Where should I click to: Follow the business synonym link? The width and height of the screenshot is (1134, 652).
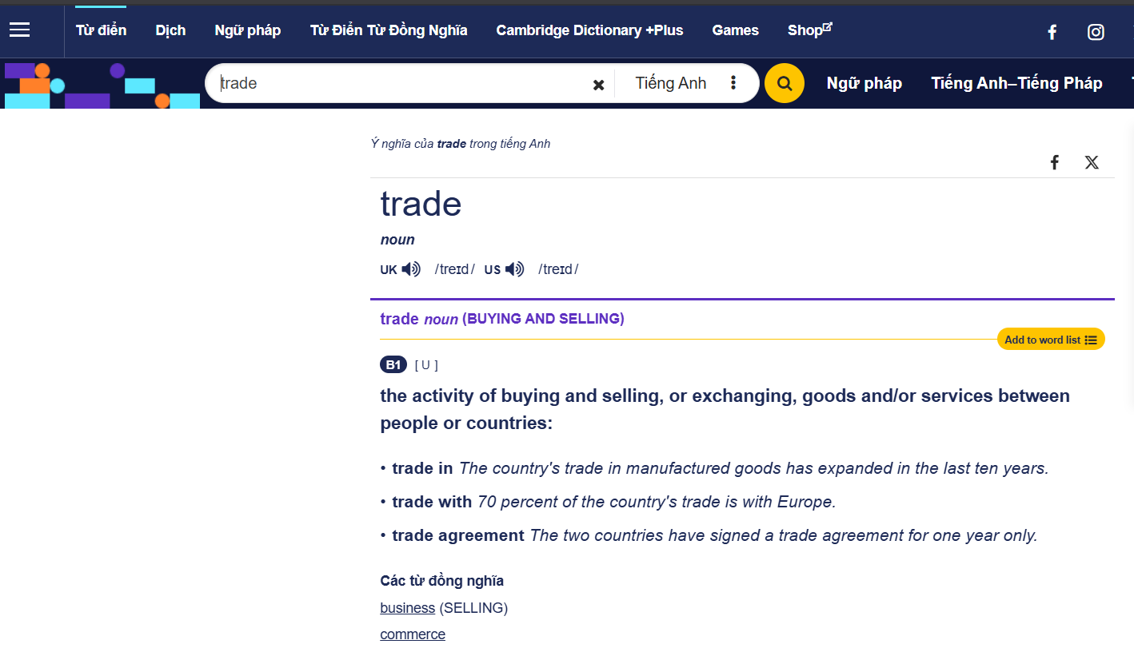(x=407, y=608)
